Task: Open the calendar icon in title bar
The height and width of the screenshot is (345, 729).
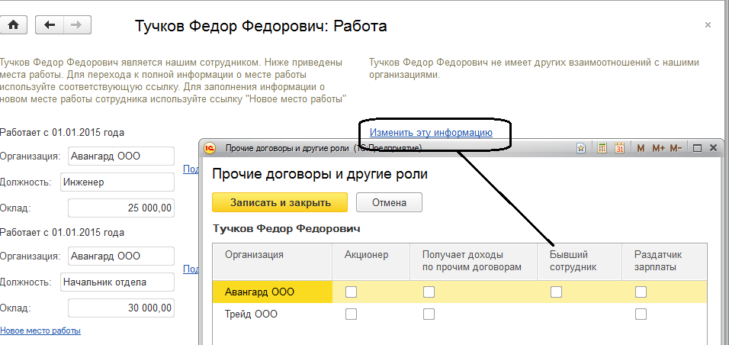Action: (x=619, y=148)
